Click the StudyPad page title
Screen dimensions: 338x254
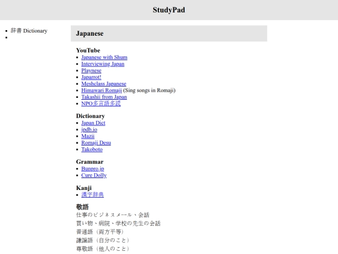[x=169, y=10]
